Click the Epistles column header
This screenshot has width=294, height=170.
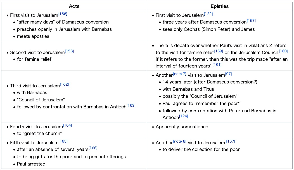click(220, 6)
